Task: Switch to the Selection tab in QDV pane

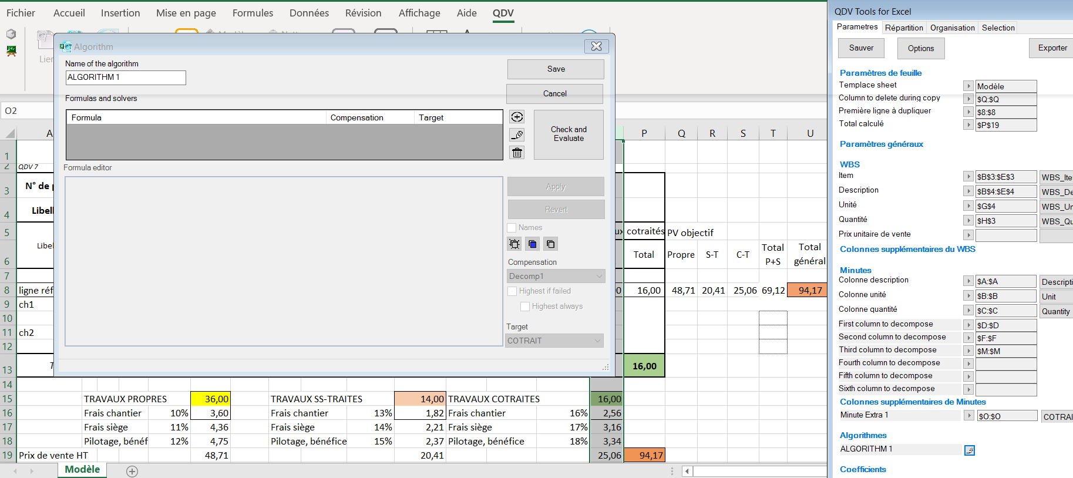Action: [x=998, y=28]
